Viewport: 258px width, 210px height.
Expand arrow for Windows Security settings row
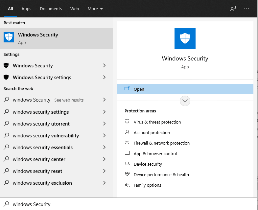point(104,77)
